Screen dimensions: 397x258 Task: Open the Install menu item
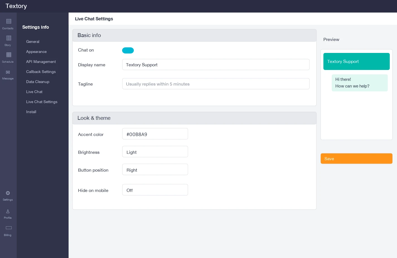point(31,112)
